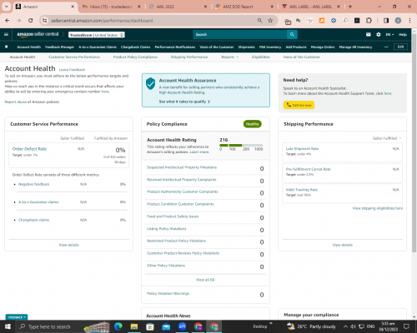
Task: Click the Order Defect Rate link
Action: click(x=29, y=149)
